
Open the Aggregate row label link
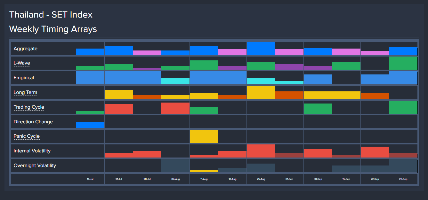[25, 49]
